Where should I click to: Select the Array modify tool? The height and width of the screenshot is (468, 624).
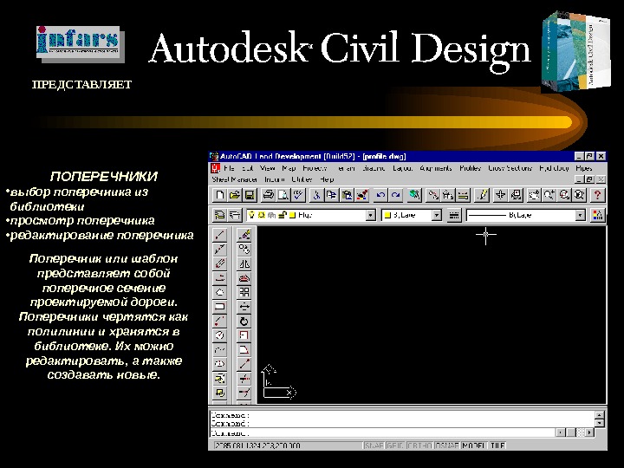244,292
